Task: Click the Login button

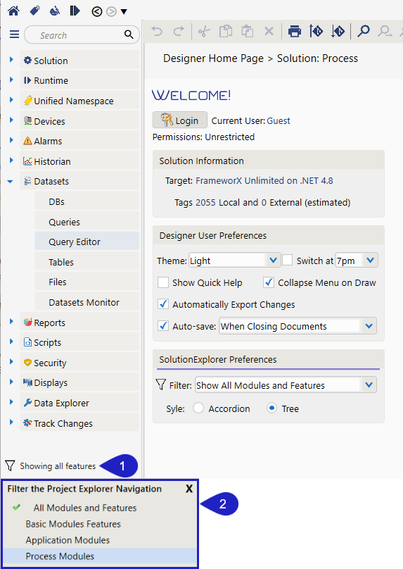Action: click(x=180, y=120)
